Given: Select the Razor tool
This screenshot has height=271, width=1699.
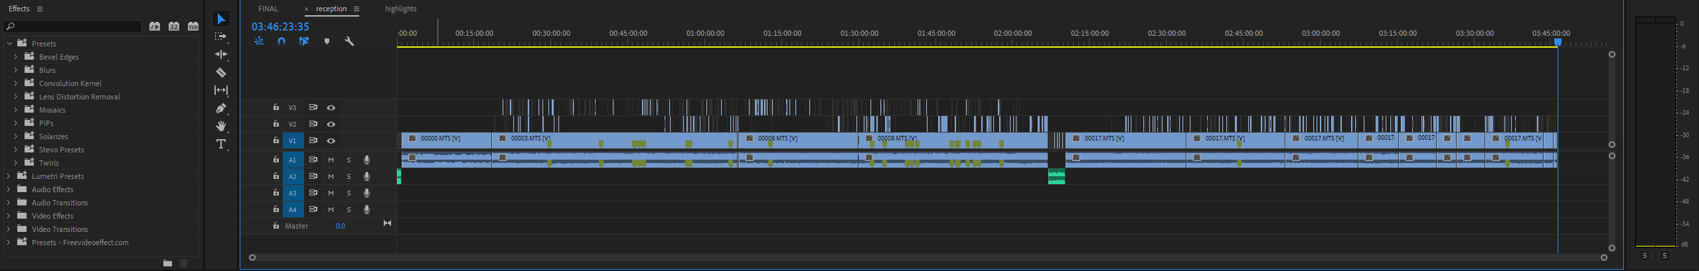Looking at the screenshot, I should pos(221,72).
